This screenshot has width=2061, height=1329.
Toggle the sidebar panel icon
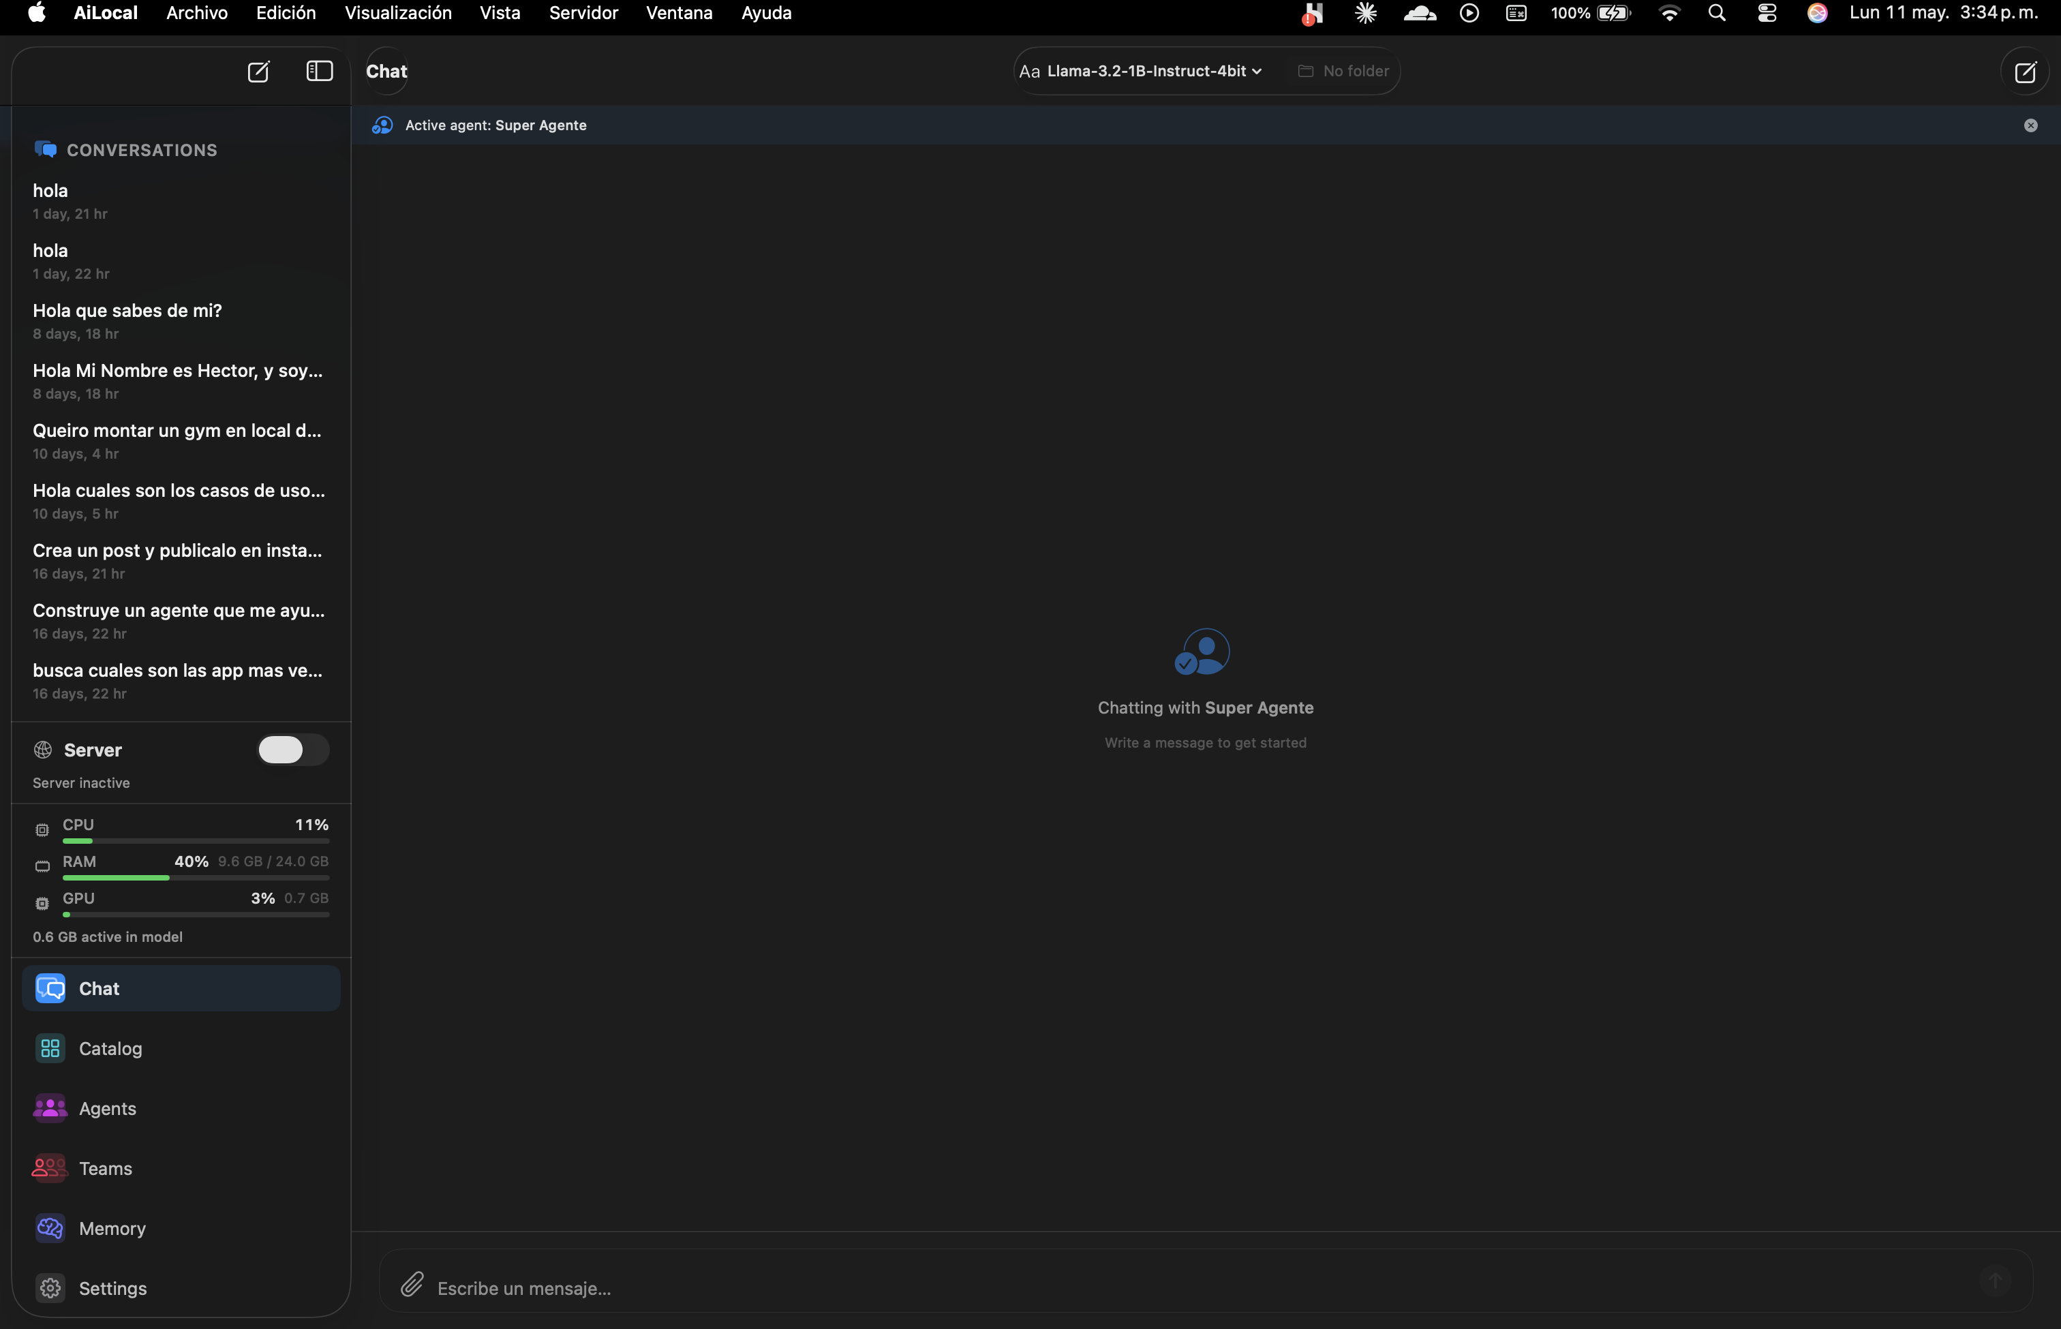click(x=320, y=71)
